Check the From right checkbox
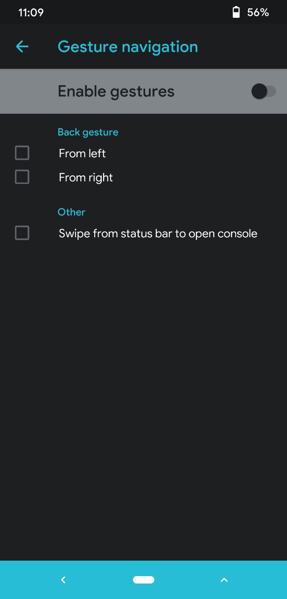 coord(22,177)
